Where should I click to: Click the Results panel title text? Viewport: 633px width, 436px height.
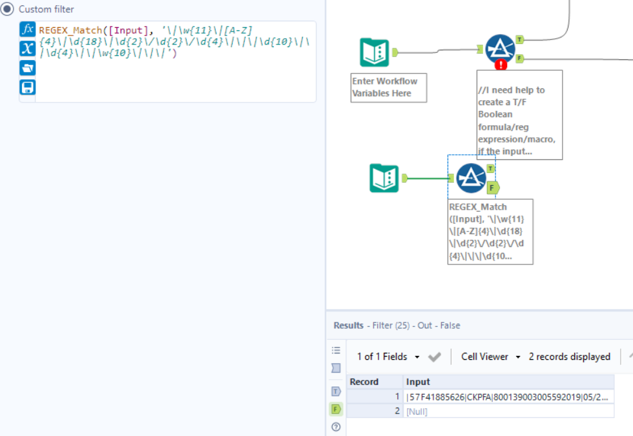(x=397, y=325)
